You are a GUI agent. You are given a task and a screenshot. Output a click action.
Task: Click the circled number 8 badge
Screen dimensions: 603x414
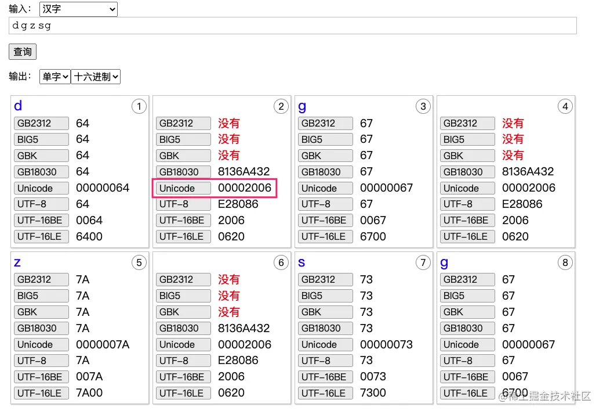[565, 262]
